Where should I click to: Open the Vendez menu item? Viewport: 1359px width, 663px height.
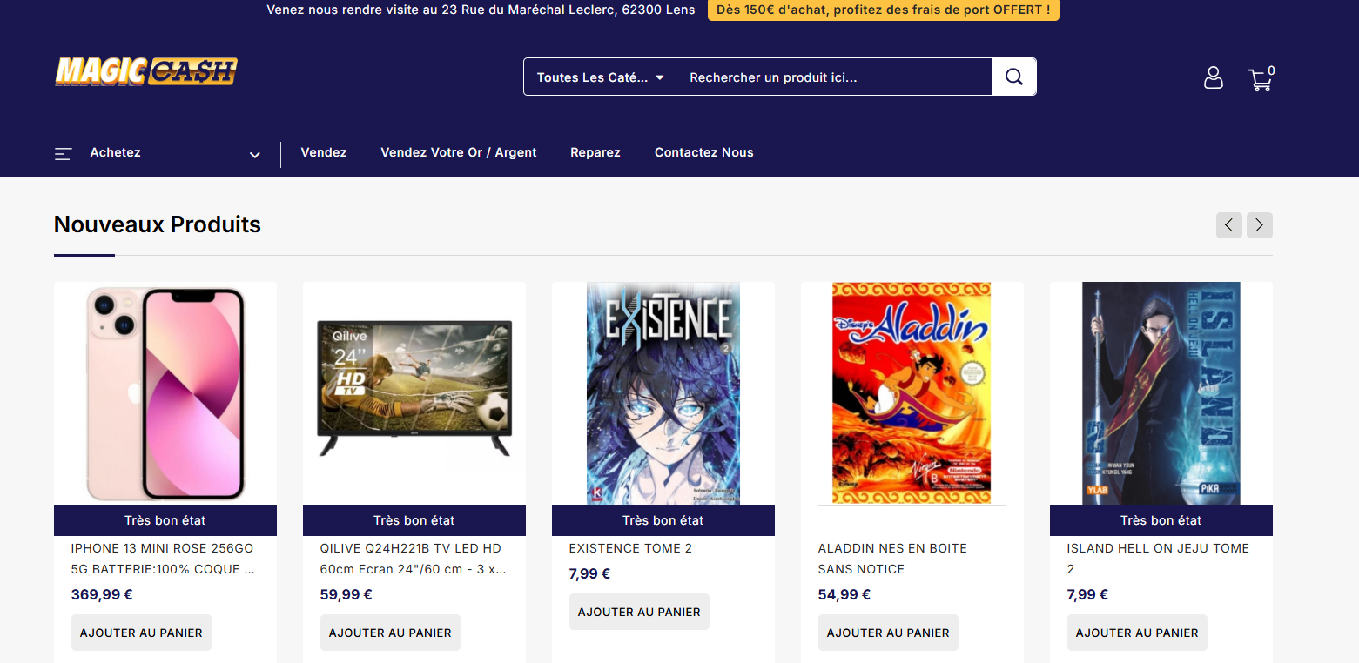[324, 152]
